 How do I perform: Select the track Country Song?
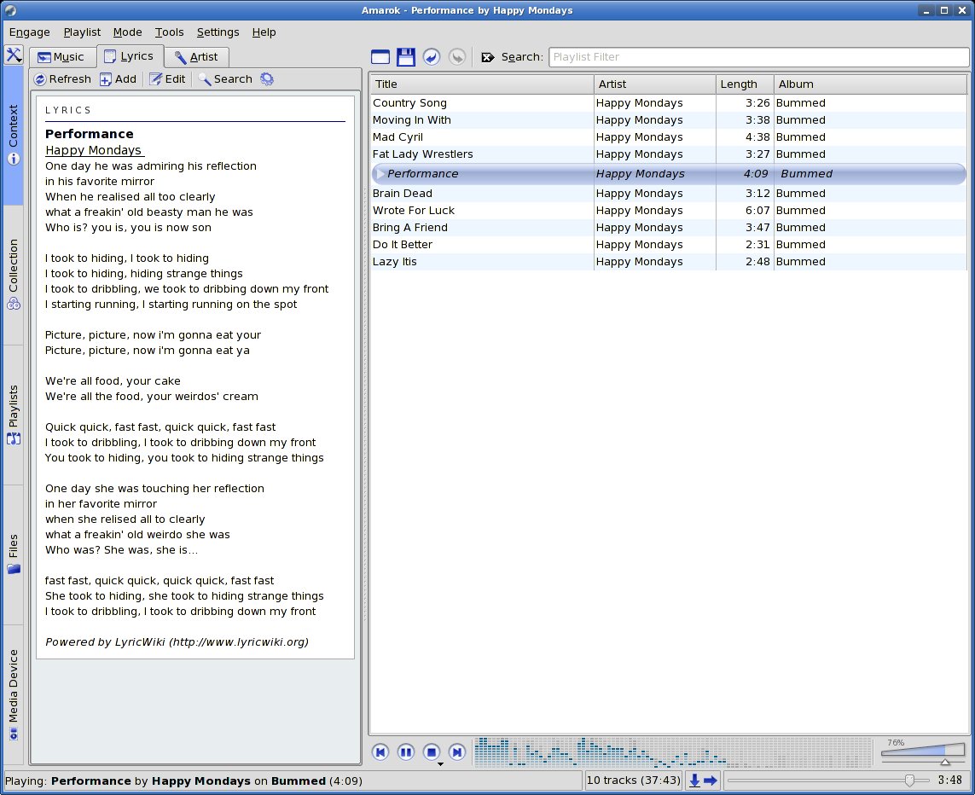(669, 103)
